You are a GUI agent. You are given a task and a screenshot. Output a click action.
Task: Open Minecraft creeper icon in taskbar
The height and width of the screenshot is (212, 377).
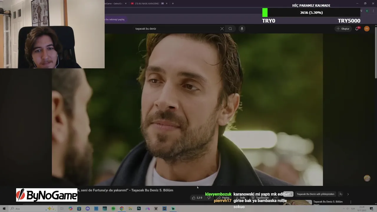click(x=156, y=208)
